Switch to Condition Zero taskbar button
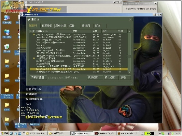The image size is (182, 136). click(x=82, y=133)
